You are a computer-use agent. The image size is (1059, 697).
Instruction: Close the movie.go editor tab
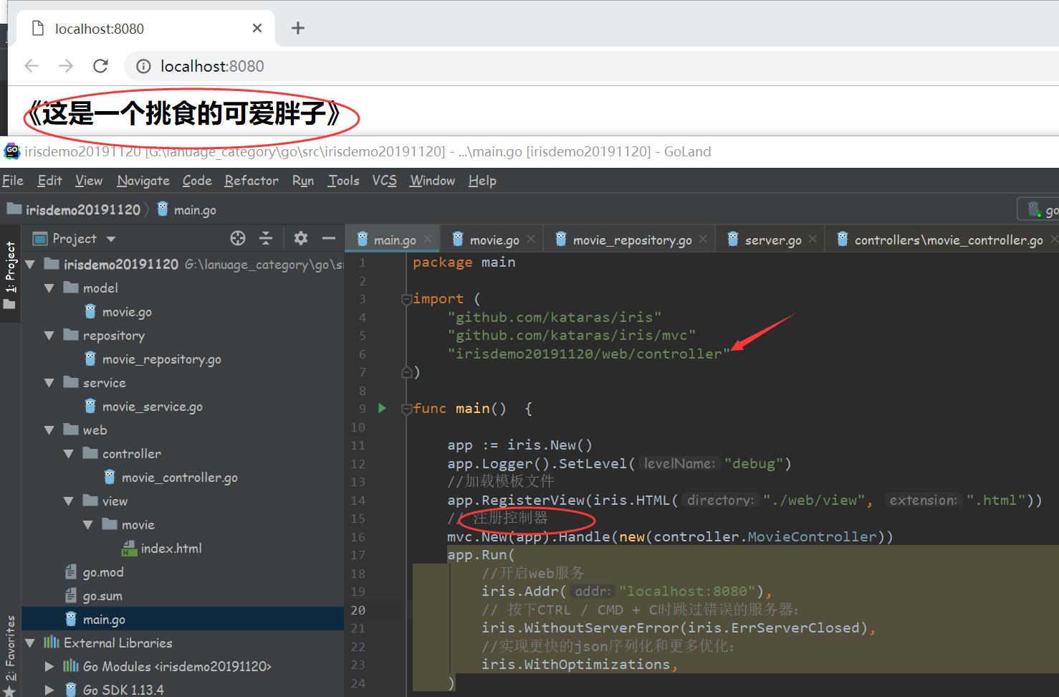[531, 240]
